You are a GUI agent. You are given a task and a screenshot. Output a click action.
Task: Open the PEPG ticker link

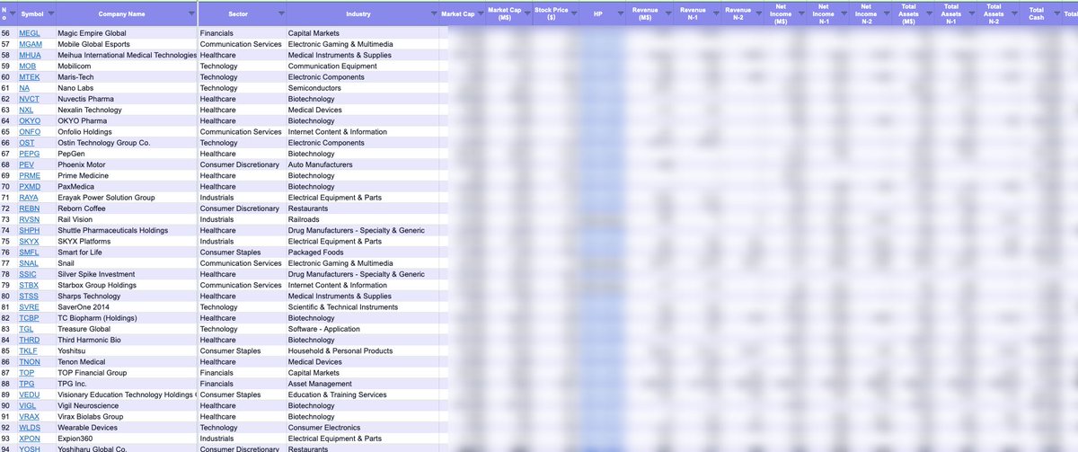30,154
